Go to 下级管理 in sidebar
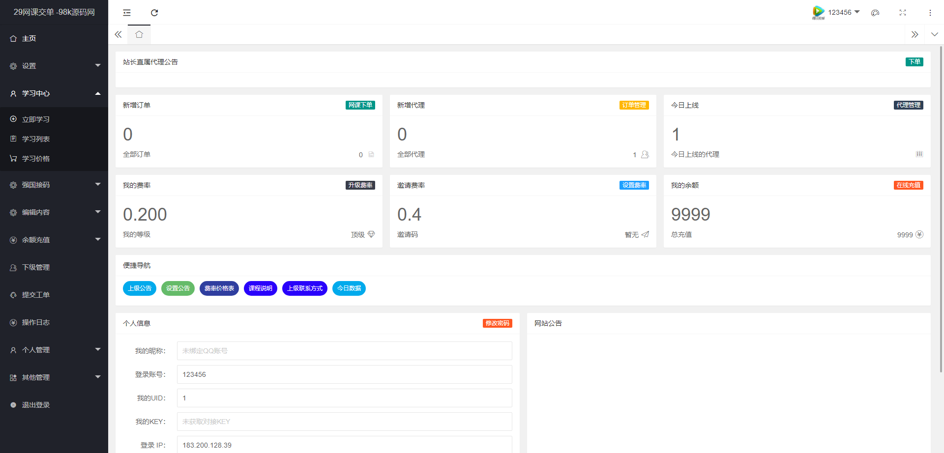Screen dimensions: 944x453 [x=36, y=267]
